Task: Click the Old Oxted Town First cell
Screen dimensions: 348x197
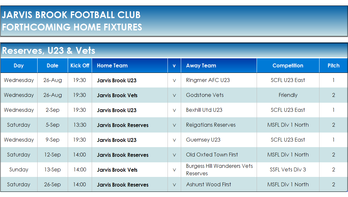Action: point(219,155)
